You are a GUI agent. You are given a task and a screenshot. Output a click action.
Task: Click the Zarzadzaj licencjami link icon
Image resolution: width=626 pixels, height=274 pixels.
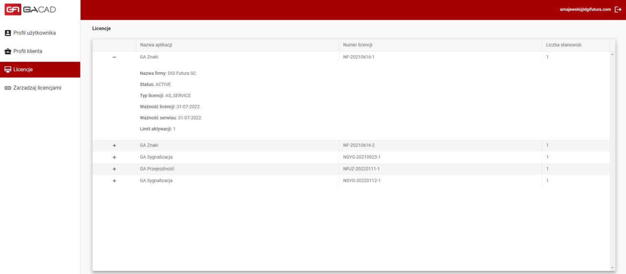click(x=7, y=88)
